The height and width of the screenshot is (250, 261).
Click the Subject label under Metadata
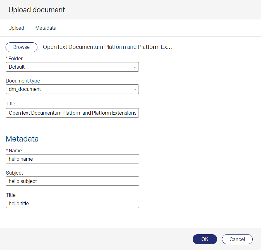click(x=15, y=173)
